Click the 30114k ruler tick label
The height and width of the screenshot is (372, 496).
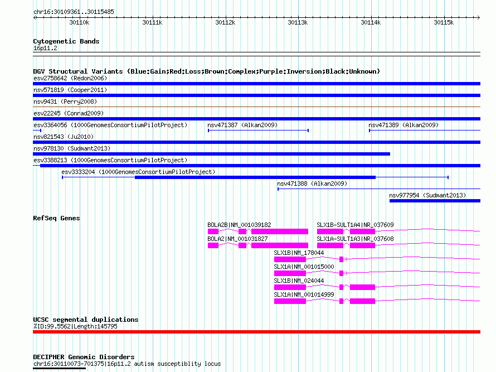point(371,22)
